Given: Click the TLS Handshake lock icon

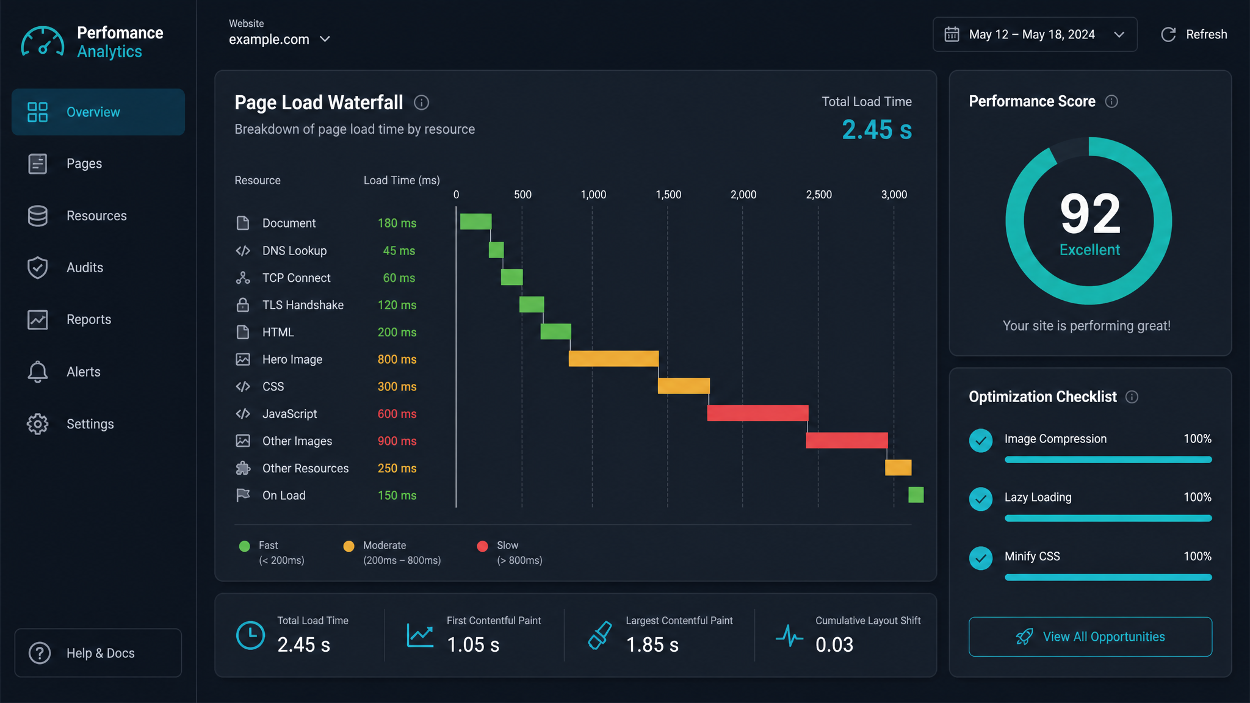Looking at the screenshot, I should pyautogui.click(x=243, y=305).
